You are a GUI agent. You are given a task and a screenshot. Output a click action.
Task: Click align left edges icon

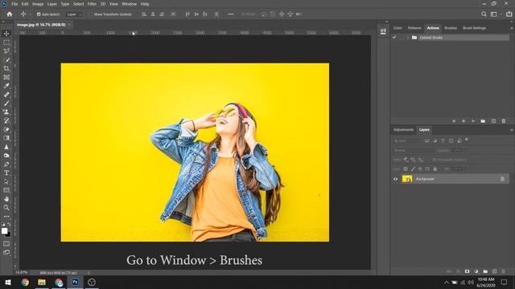click(144, 14)
